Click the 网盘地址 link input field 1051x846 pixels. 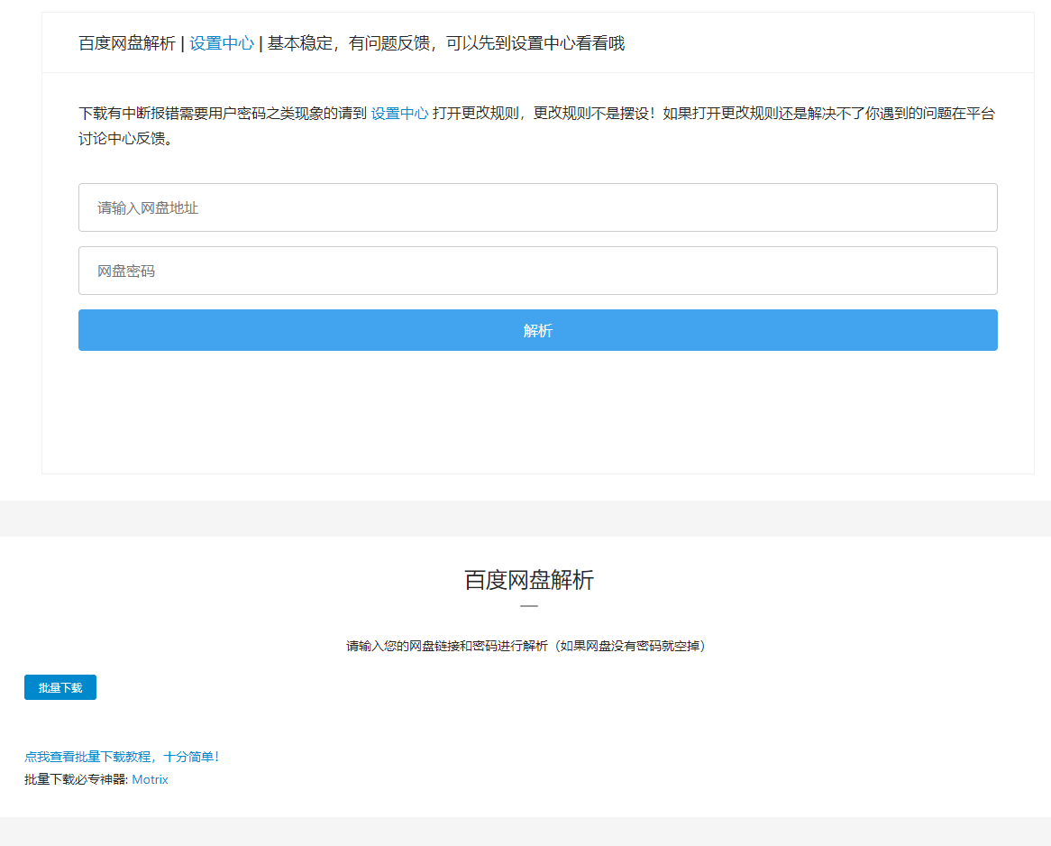[x=537, y=207]
